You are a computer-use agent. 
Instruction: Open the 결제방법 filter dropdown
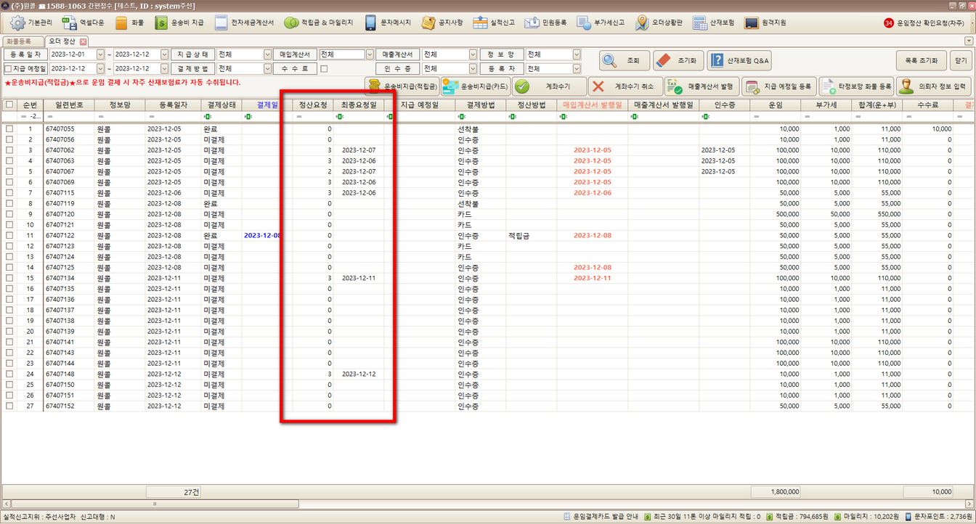(267, 69)
